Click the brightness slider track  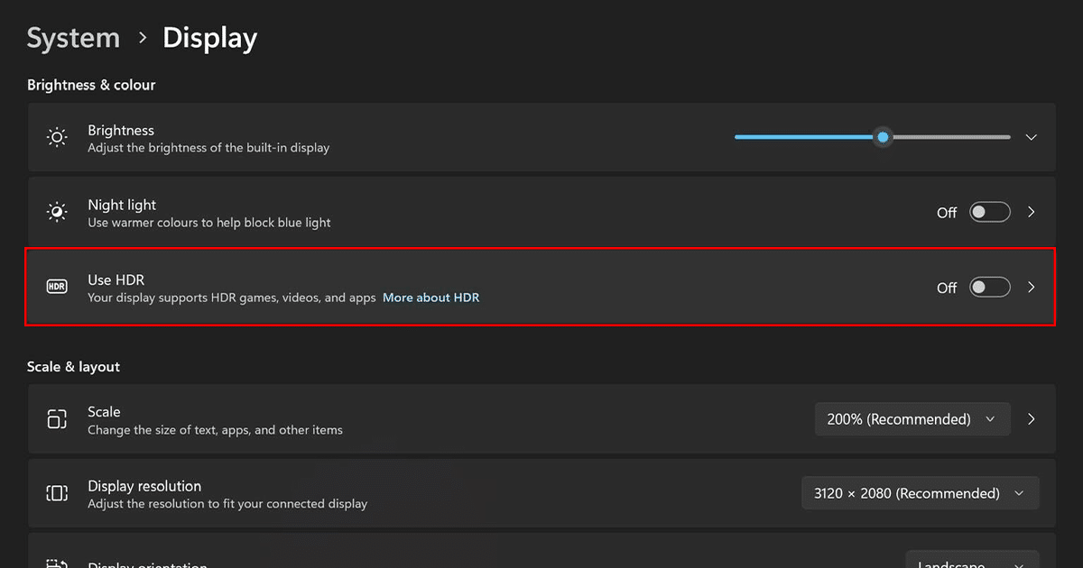pyautogui.click(x=948, y=137)
